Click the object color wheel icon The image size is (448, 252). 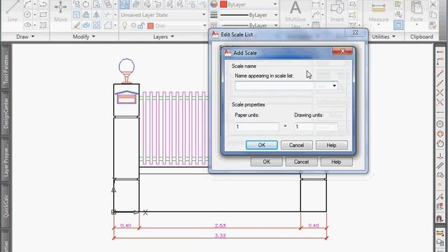click(x=214, y=4)
